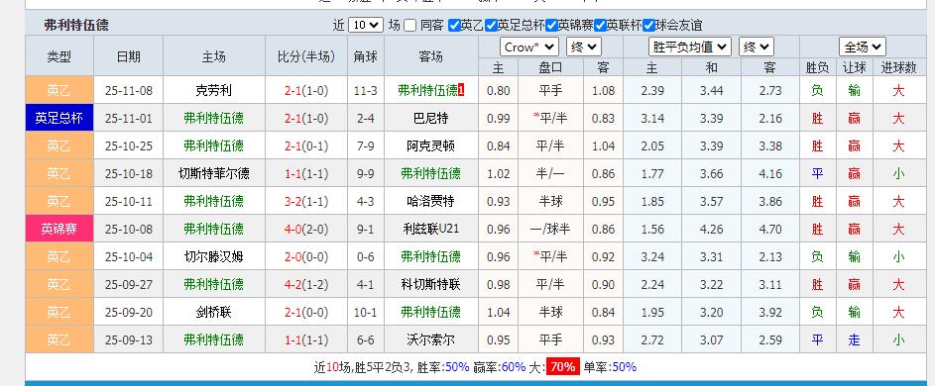Open away team 阿克灵顿
This screenshot has width=935, height=386.
[x=430, y=145]
